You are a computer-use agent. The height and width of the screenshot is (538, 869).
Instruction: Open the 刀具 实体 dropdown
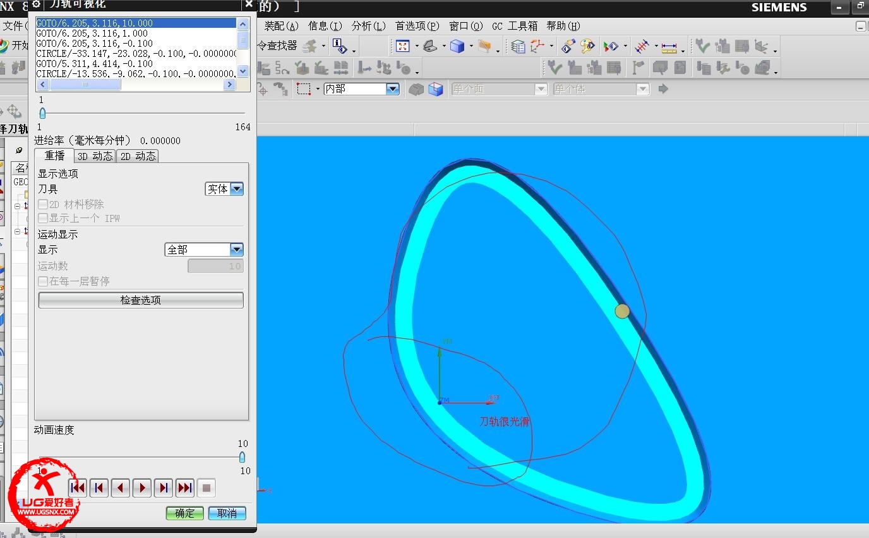(x=224, y=188)
